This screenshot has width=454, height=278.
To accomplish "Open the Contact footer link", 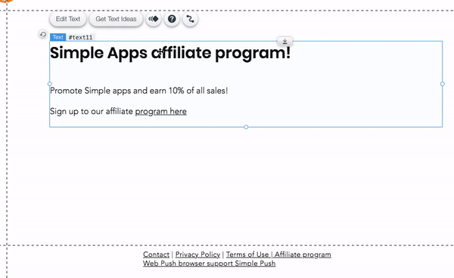I will tap(156, 255).
